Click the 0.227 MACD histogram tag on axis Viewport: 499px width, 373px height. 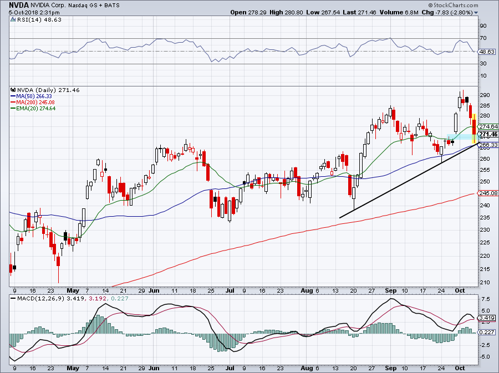tap(487, 333)
